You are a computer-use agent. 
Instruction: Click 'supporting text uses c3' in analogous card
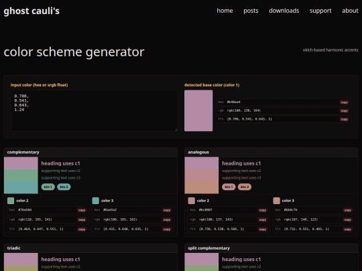(241, 178)
